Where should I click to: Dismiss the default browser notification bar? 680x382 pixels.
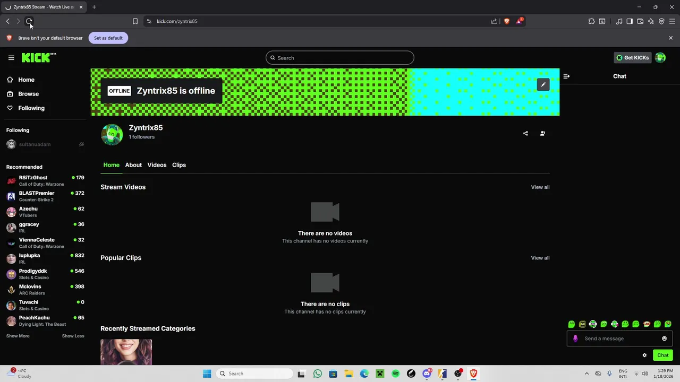click(670, 38)
